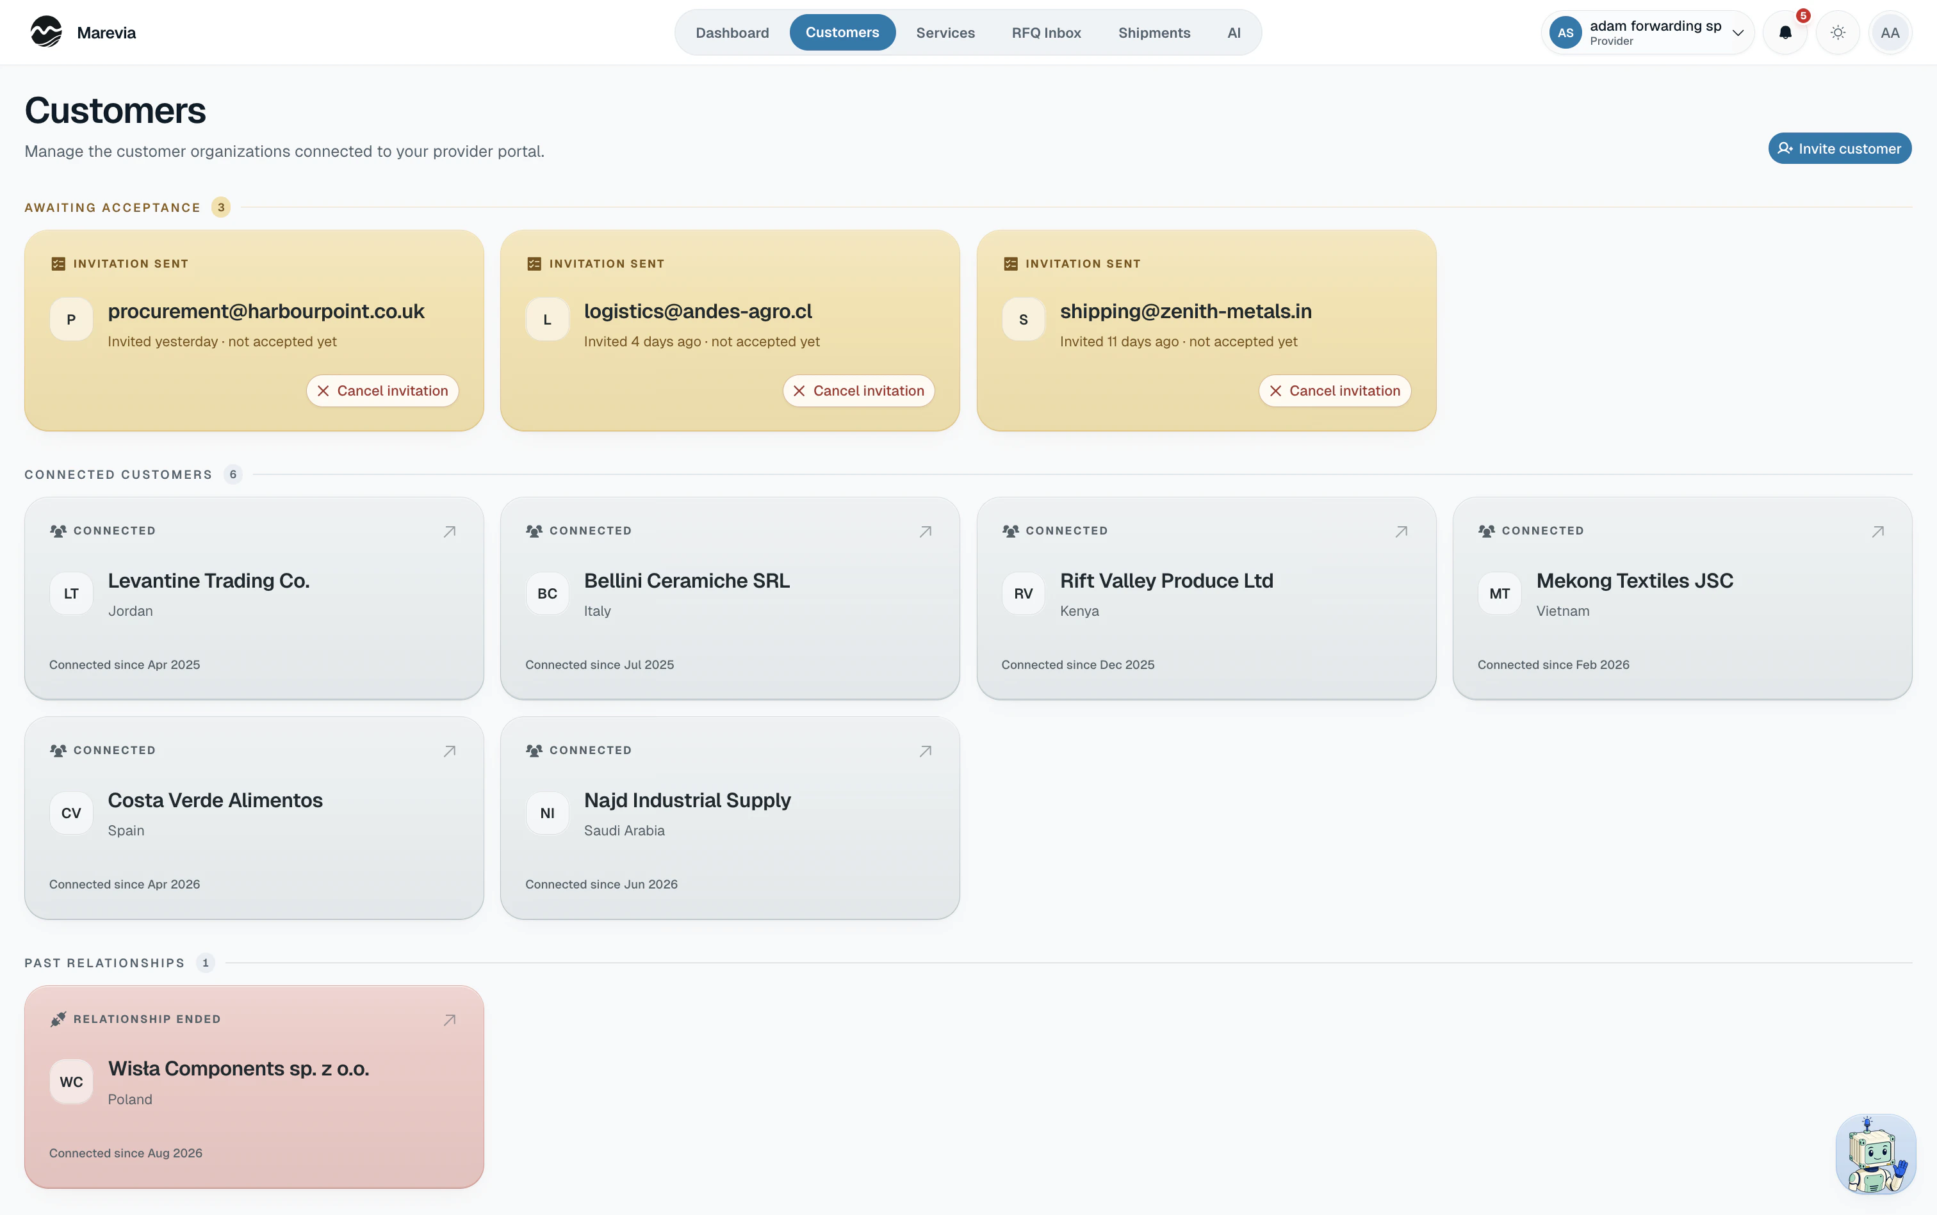Image resolution: width=1937 pixels, height=1215 pixels.
Task: Toggle the light/dark theme sun icon
Action: 1838,33
